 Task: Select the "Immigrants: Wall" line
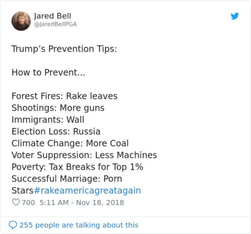pyautogui.click(x=48, y=120)
